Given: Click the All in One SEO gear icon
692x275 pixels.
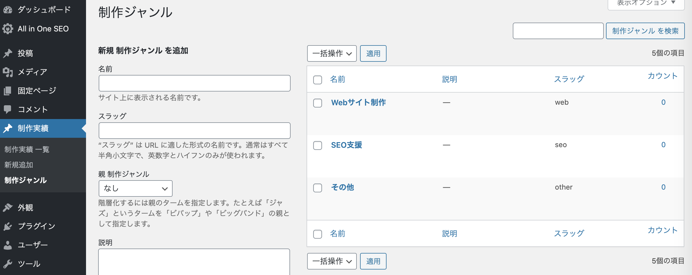Looking at the screenshot, I should [8, 29].
